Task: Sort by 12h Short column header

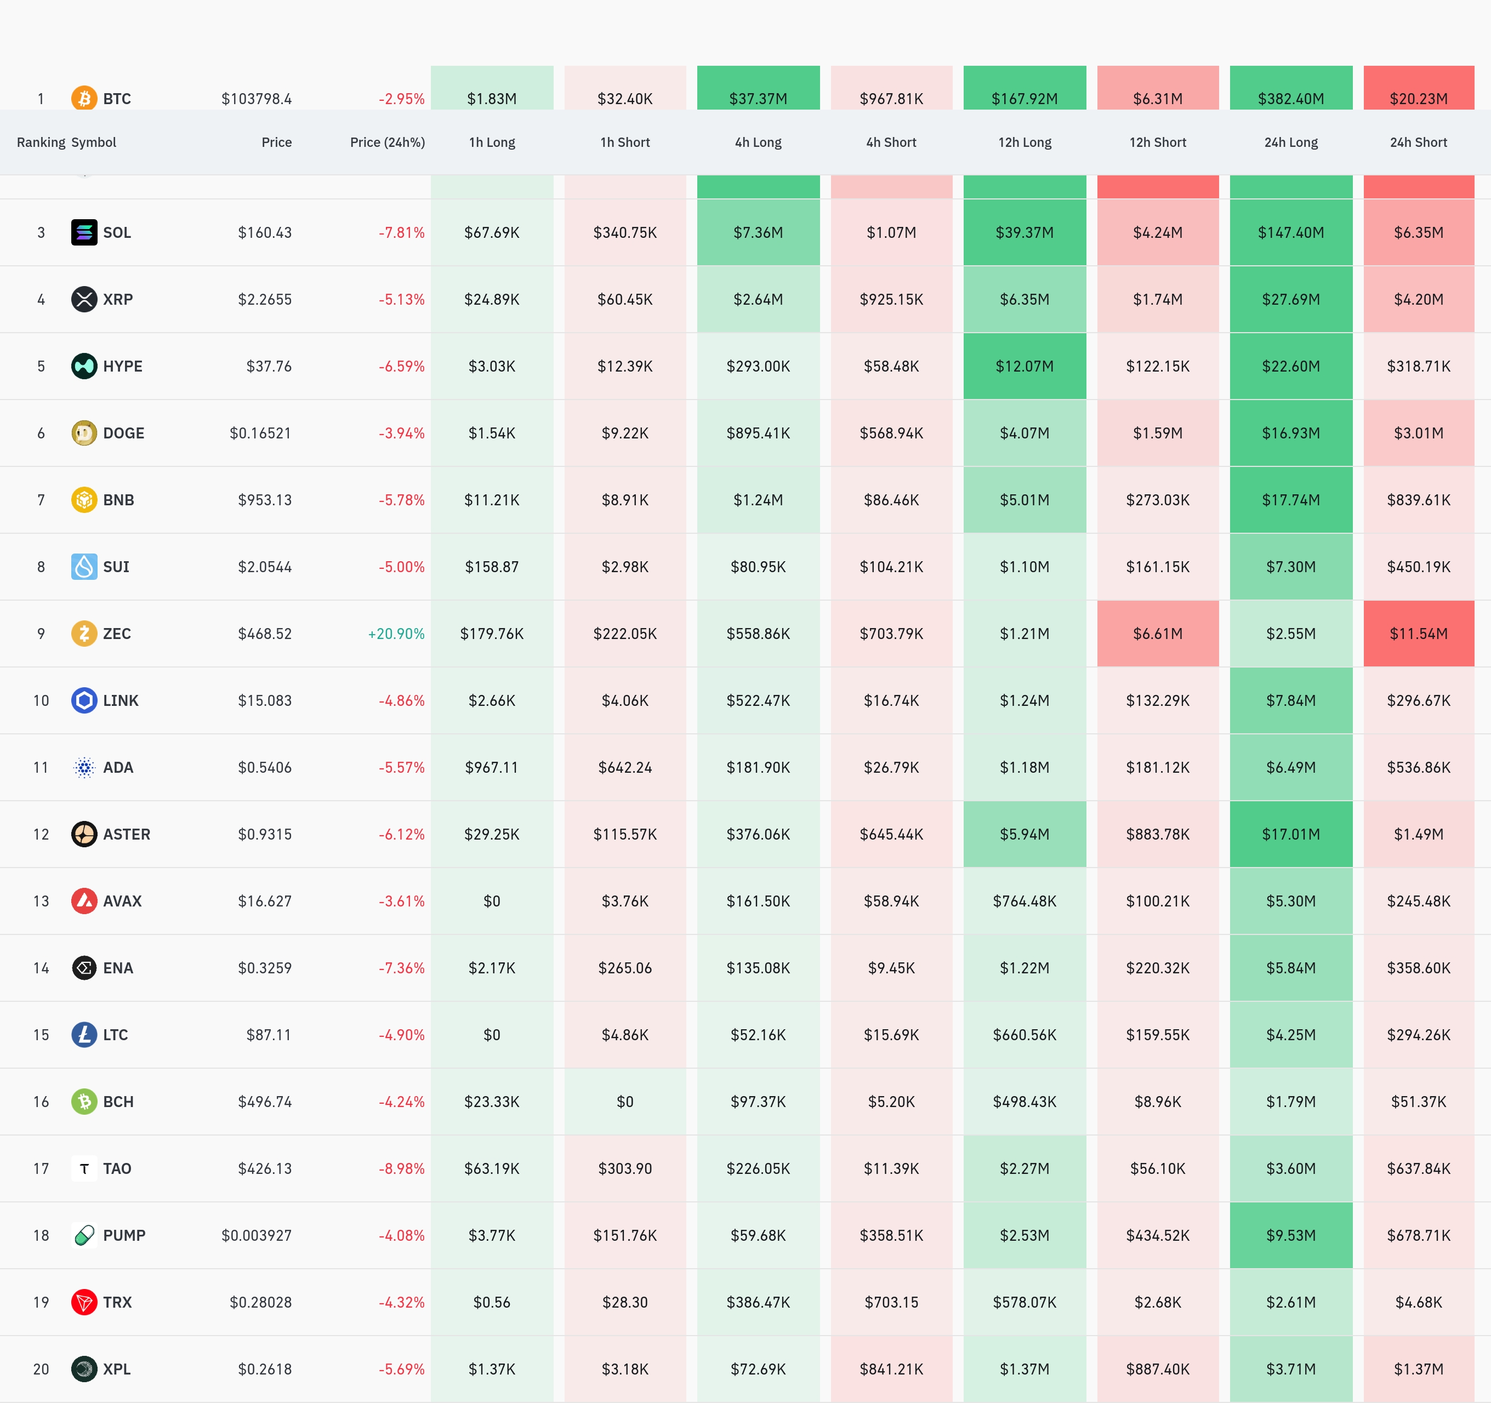Action: click(x=1157, y=142)
